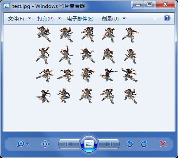Show more toolbar commands chevron
This screenshot has height=158, width=178.
coord(155,18)
